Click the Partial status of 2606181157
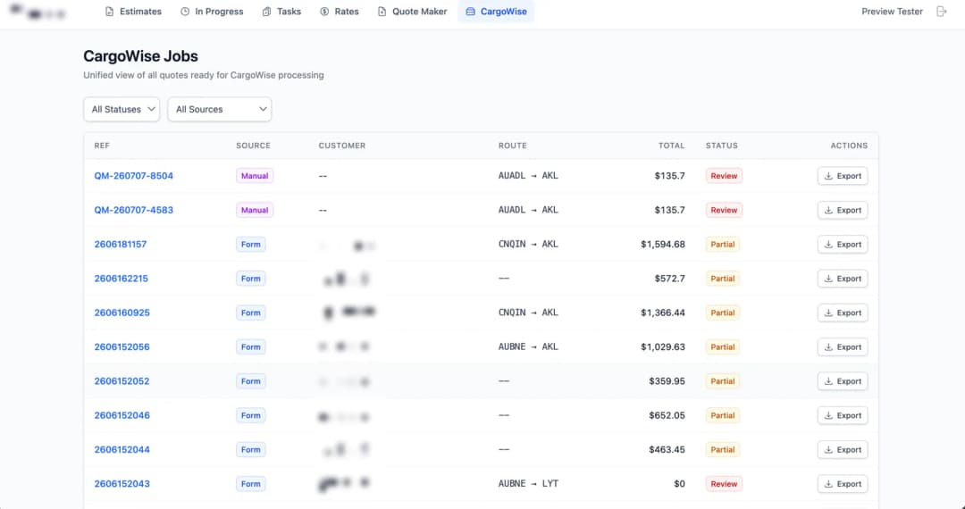 [723, 244]
